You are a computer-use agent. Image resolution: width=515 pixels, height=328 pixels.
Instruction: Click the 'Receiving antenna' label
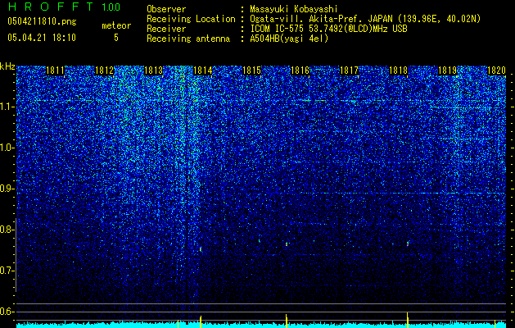pos(188,39)
